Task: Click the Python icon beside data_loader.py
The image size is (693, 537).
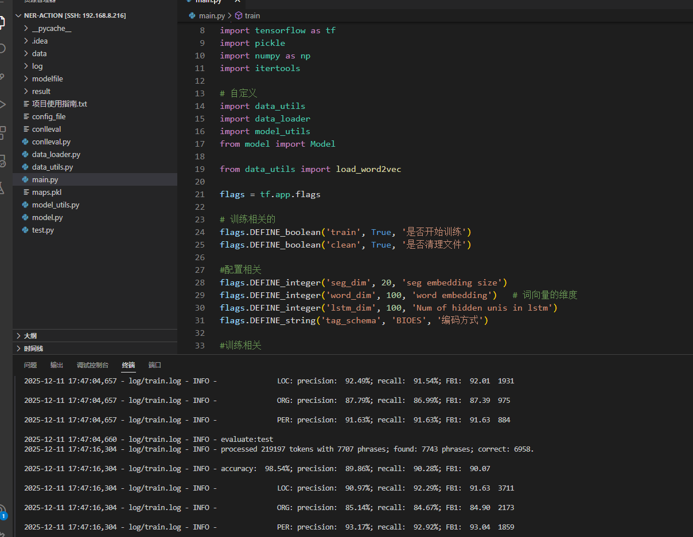Action: [x=25, y=154]
